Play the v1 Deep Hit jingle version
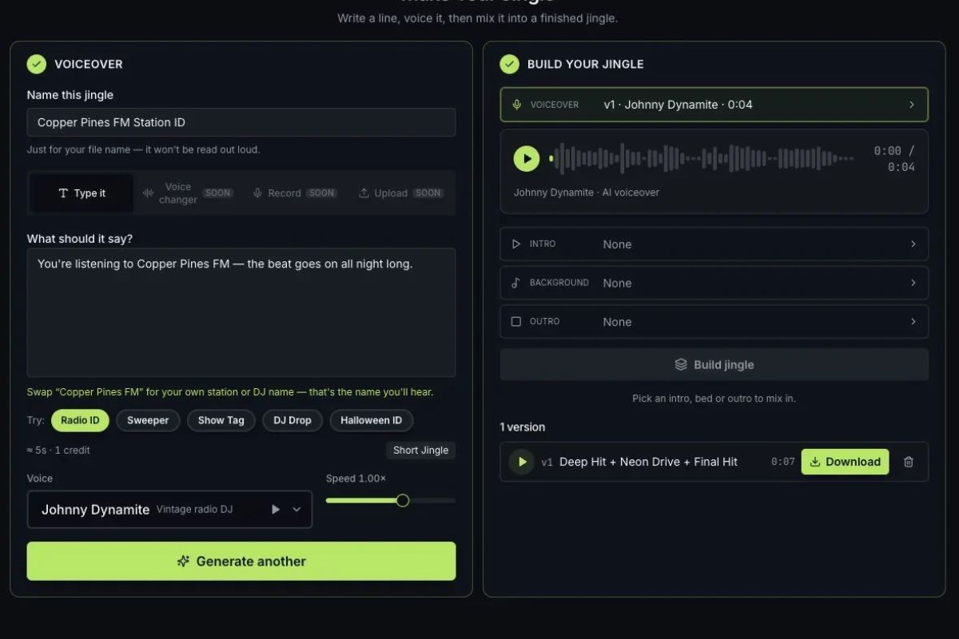 click(x=522, y=462)
